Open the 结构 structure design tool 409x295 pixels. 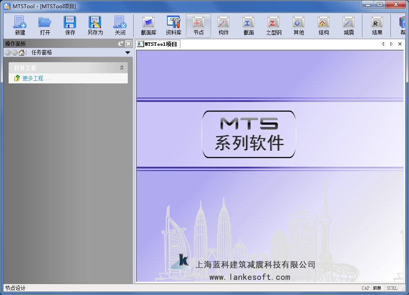323,25
